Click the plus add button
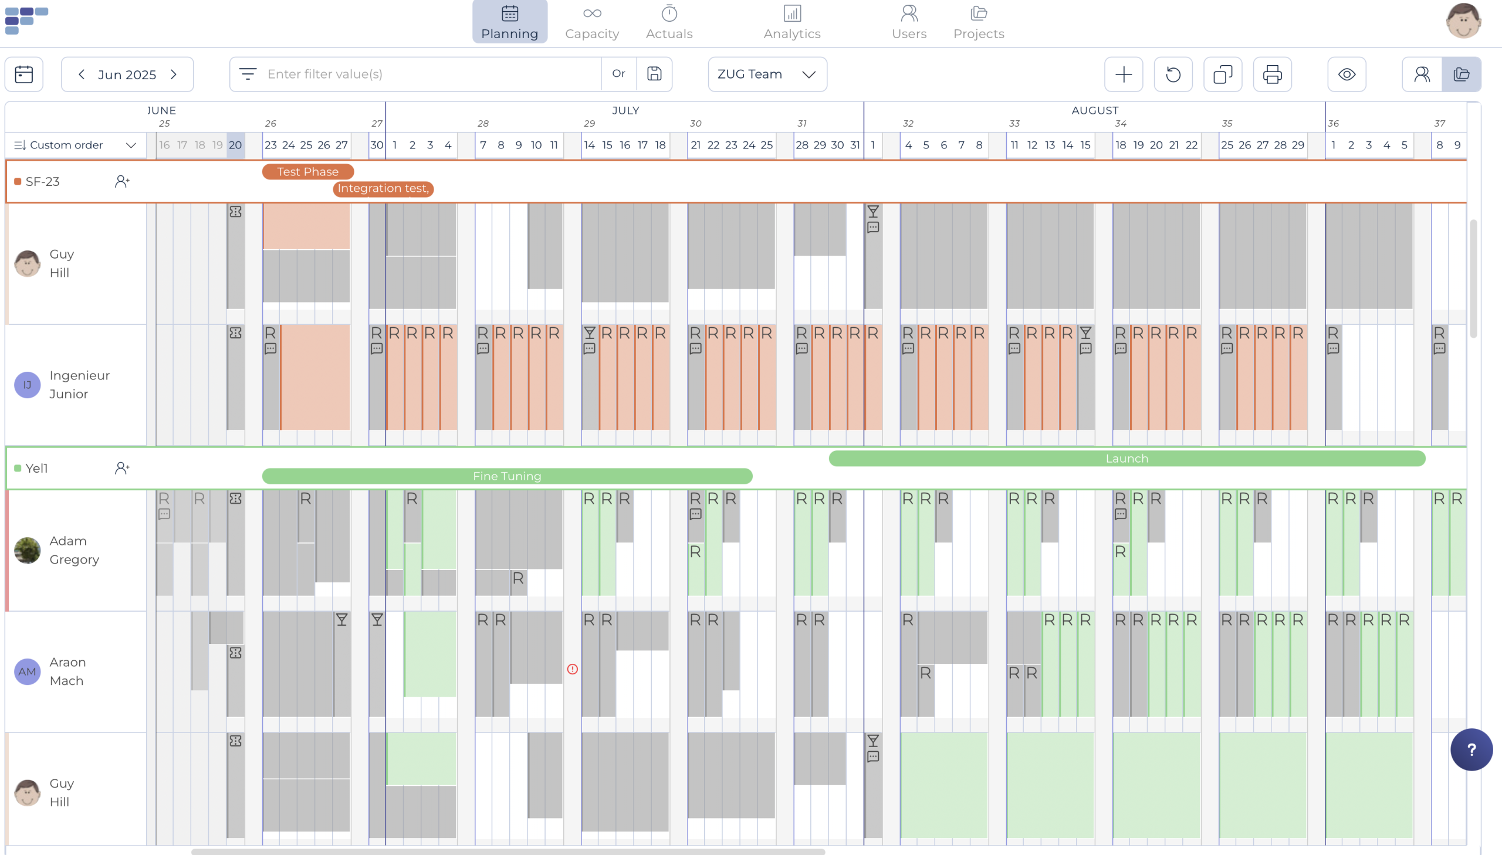 [1123, 74]
